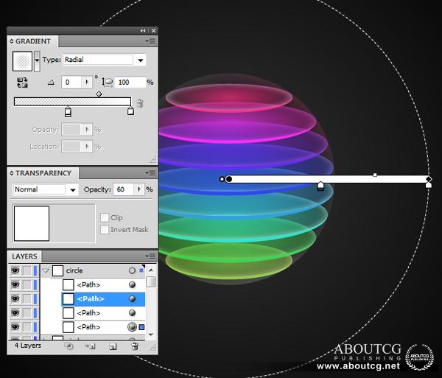Click the gradient angle icon
Screen dimensions: 442x378
tap(51, 83)
